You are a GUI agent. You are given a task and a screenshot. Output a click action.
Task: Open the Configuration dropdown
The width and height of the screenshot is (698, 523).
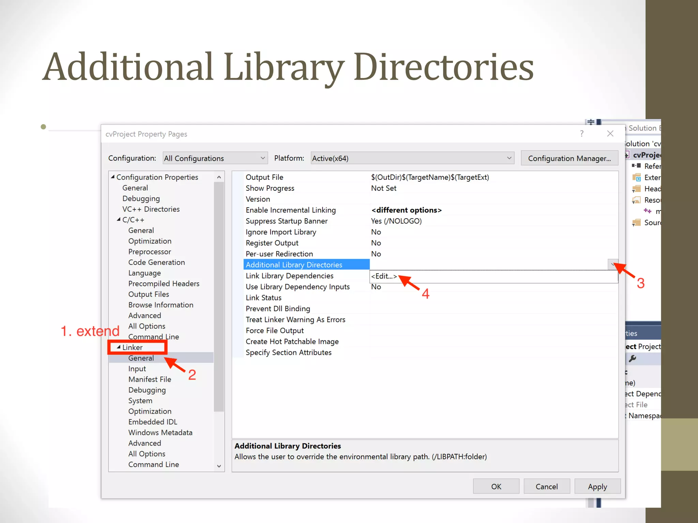(x=262, y=158)
